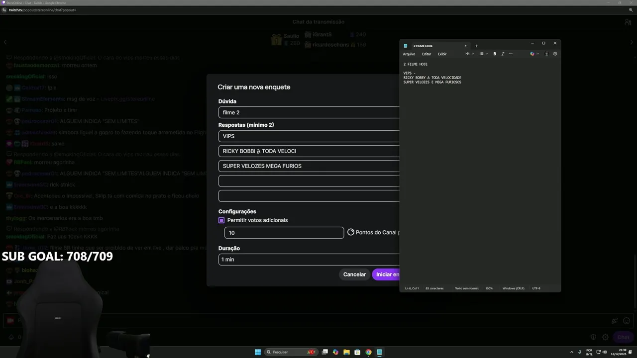Click the answer field containing 'VIPS'
This screenshot has width=637, height=358.
(x=309, y=136)
